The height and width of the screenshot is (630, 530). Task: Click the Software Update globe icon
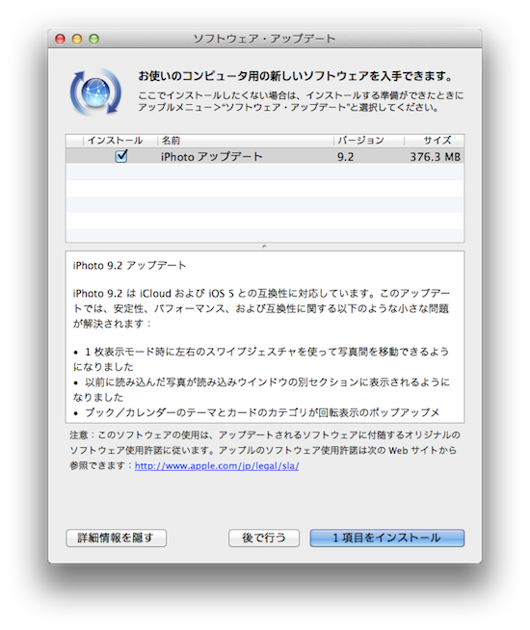point(95,92)
